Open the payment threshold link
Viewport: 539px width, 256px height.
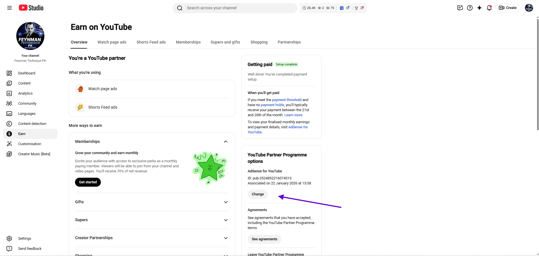pos(287,100)
